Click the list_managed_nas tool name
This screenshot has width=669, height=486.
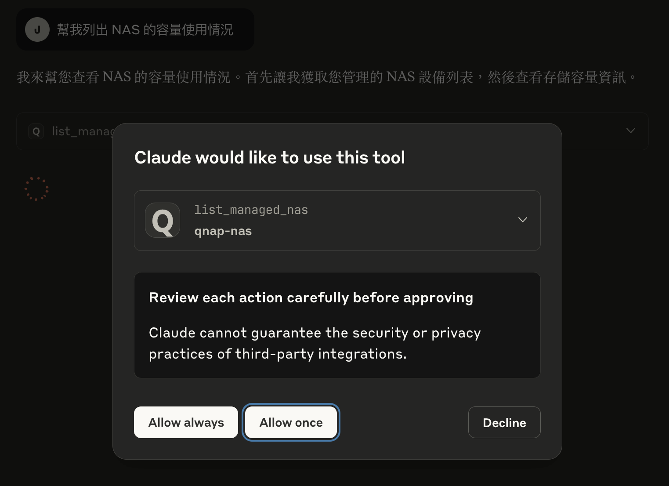[251, 210]
